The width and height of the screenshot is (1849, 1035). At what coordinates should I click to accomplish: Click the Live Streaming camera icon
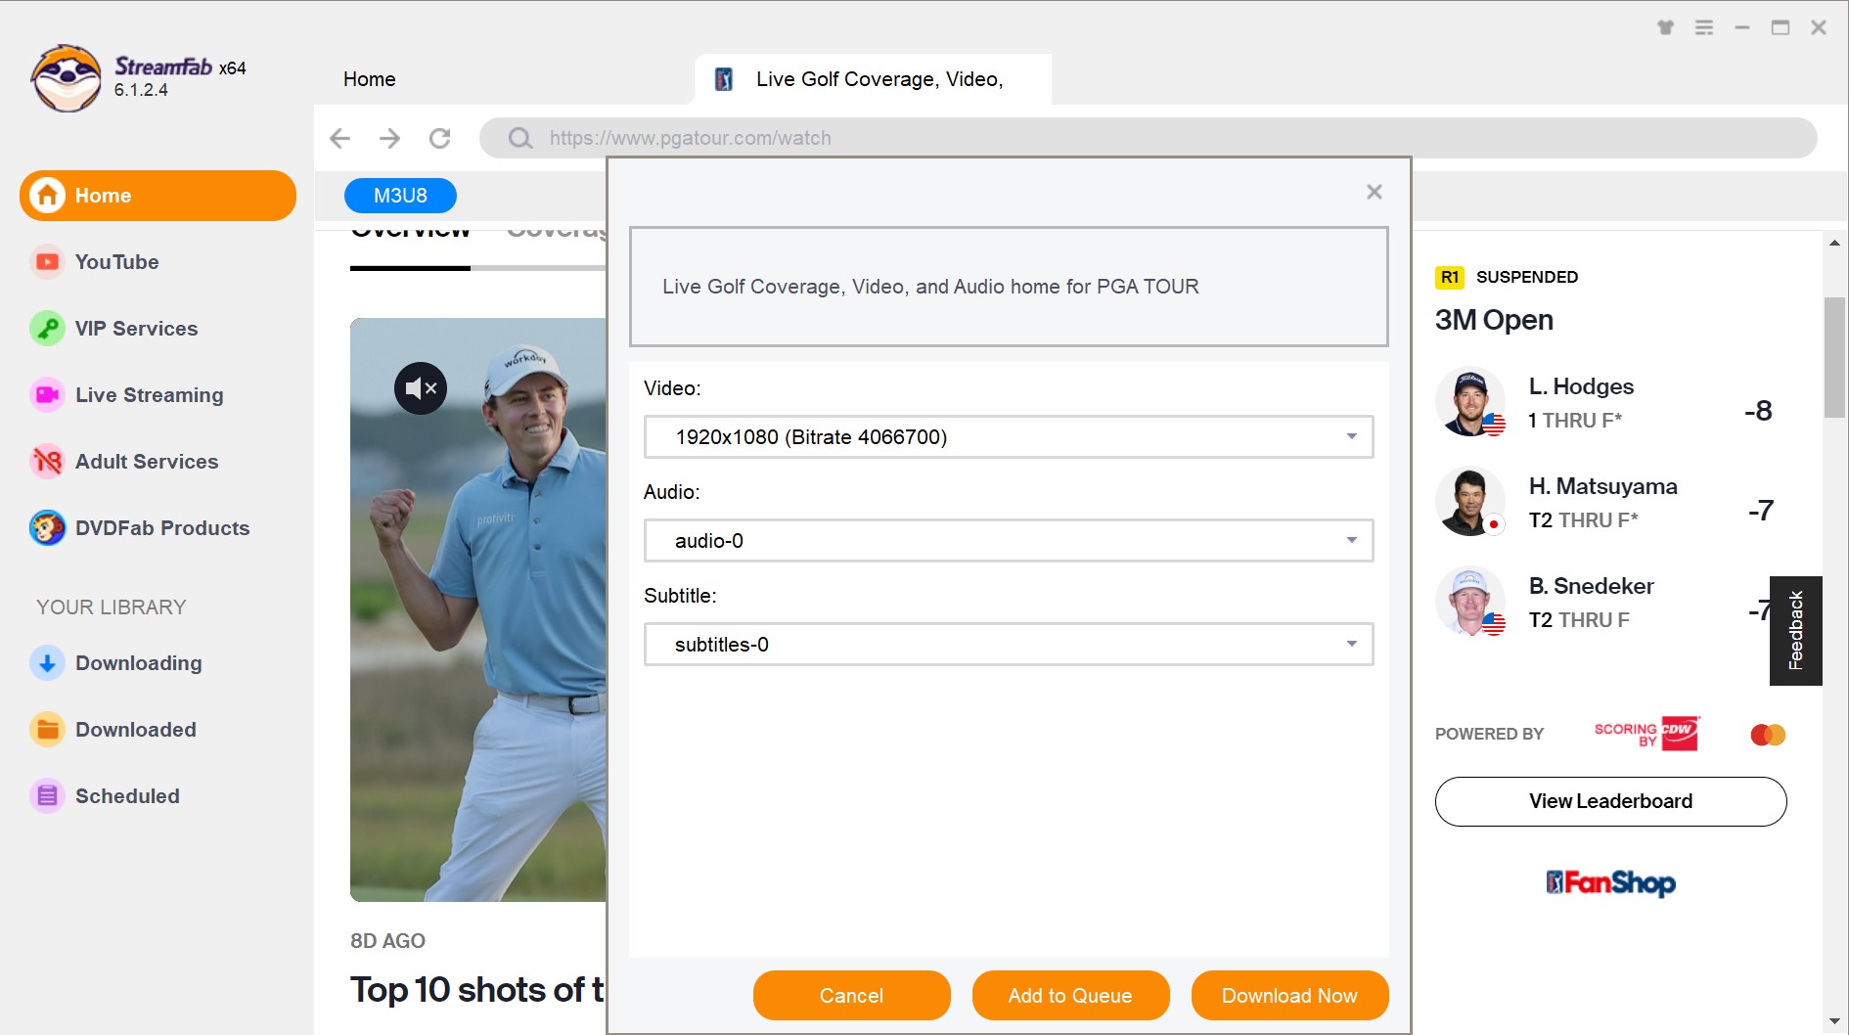click(47, 395)
